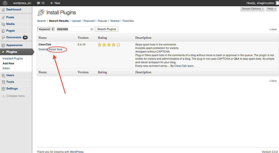Click Install Now for CleanTalk

pos(56,50)
